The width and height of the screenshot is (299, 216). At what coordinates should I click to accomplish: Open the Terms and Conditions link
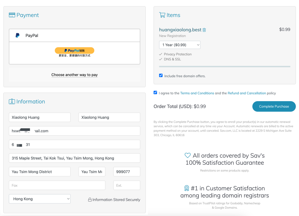tap(197, 93)
